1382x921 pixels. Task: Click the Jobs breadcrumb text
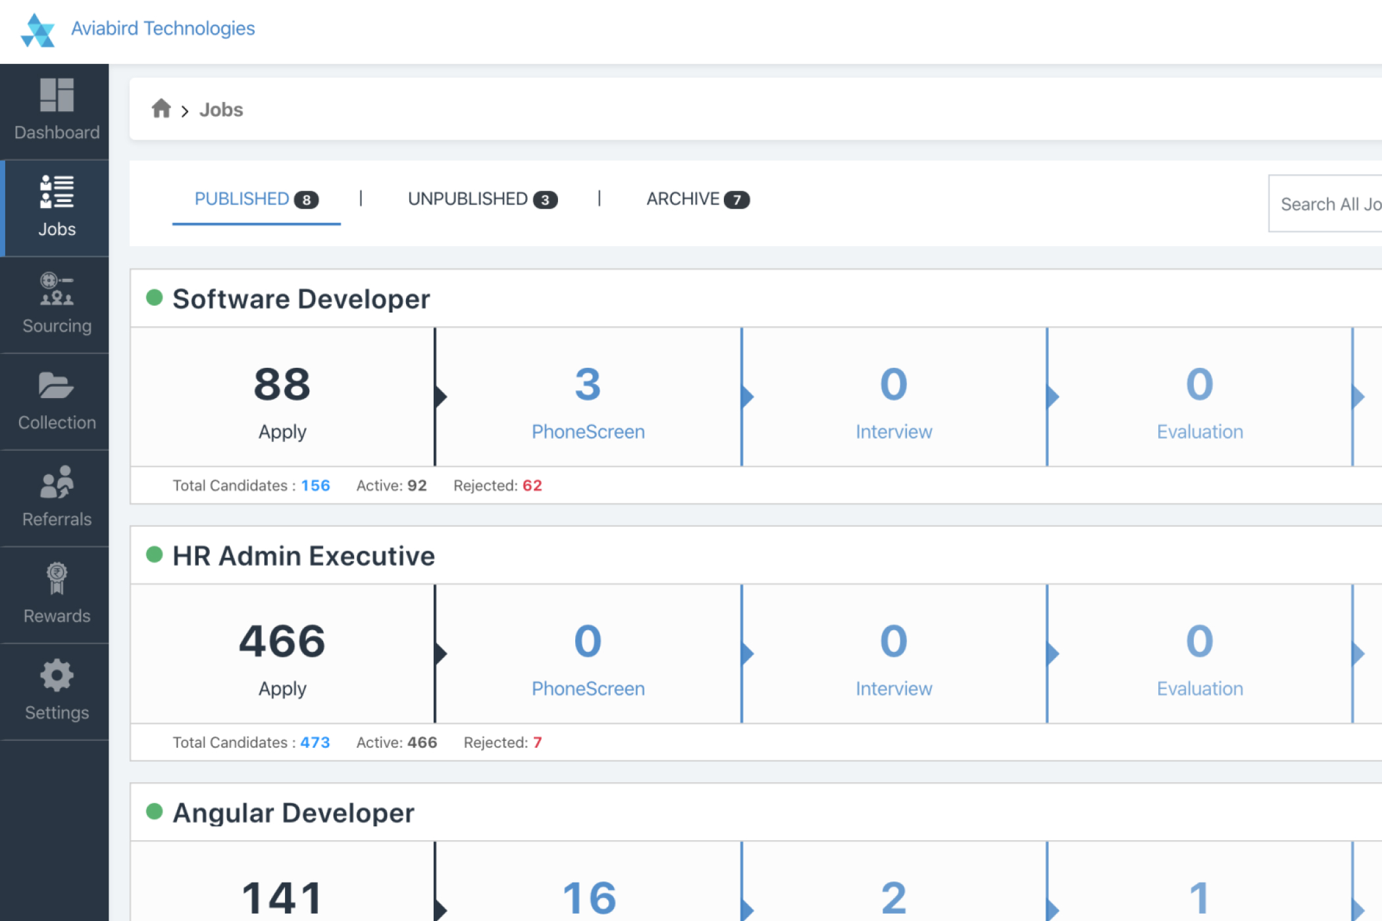221,109
